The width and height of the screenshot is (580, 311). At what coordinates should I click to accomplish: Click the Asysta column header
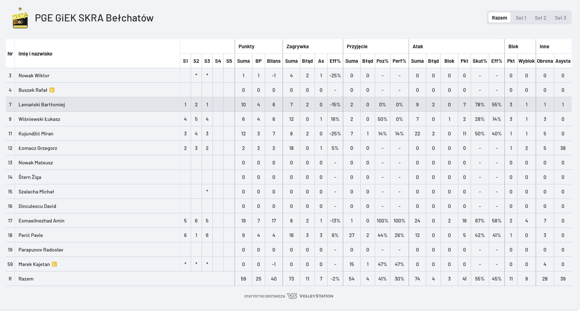563,61
